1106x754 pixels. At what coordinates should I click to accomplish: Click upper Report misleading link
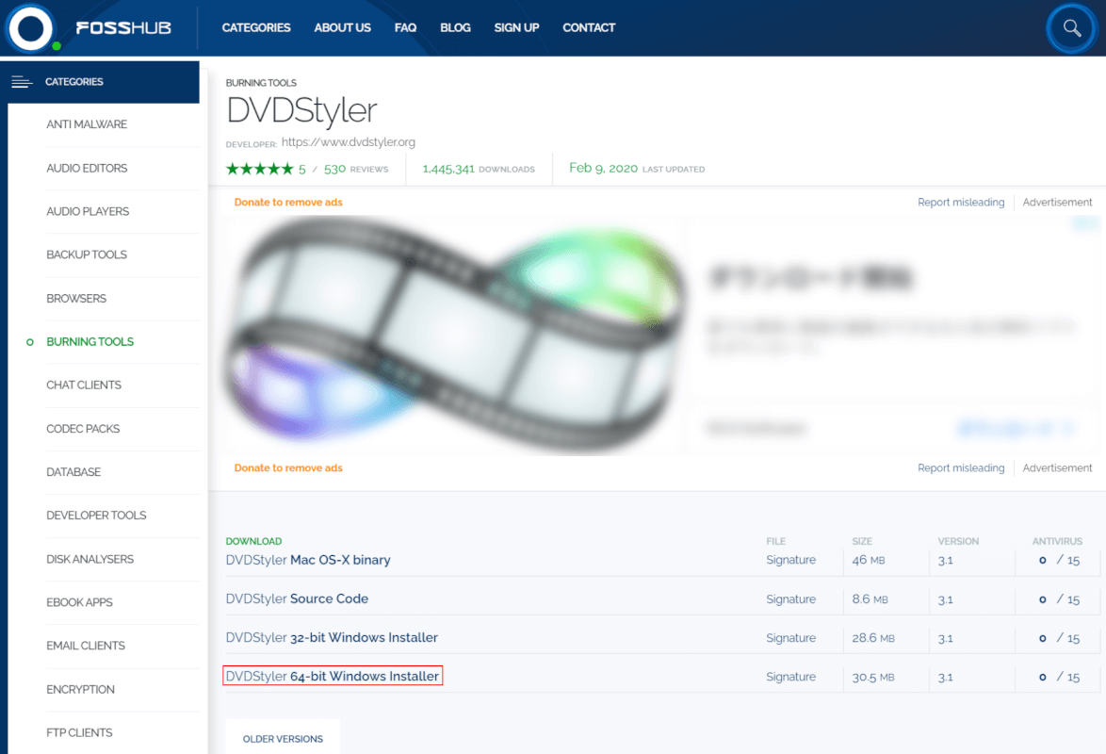[961, 202]
